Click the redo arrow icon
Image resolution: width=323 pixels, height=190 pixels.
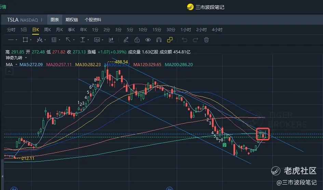195,40
